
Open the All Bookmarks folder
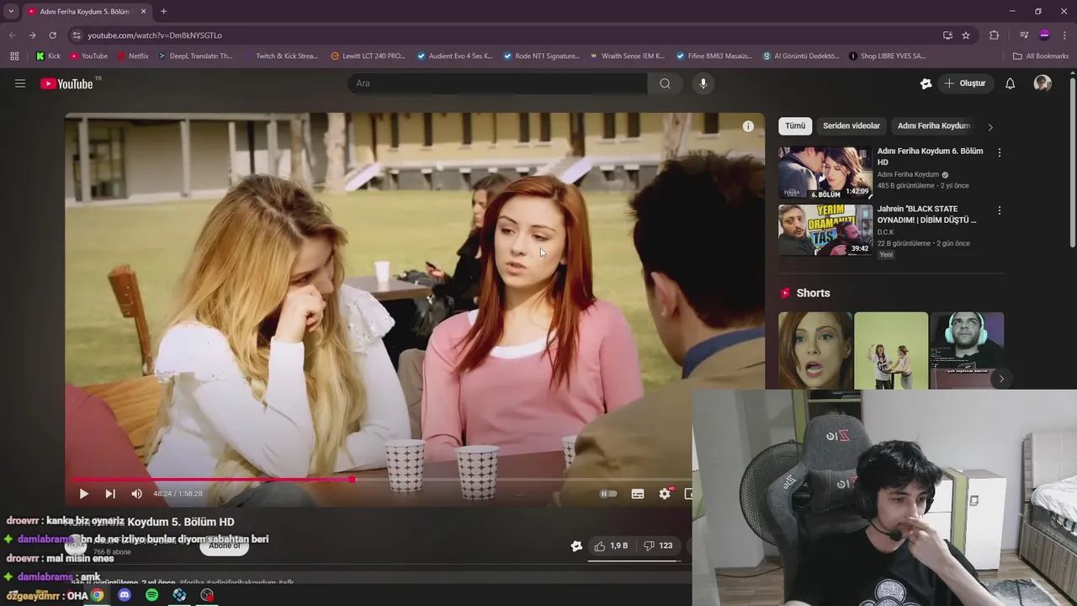(x=1041, y=56)
